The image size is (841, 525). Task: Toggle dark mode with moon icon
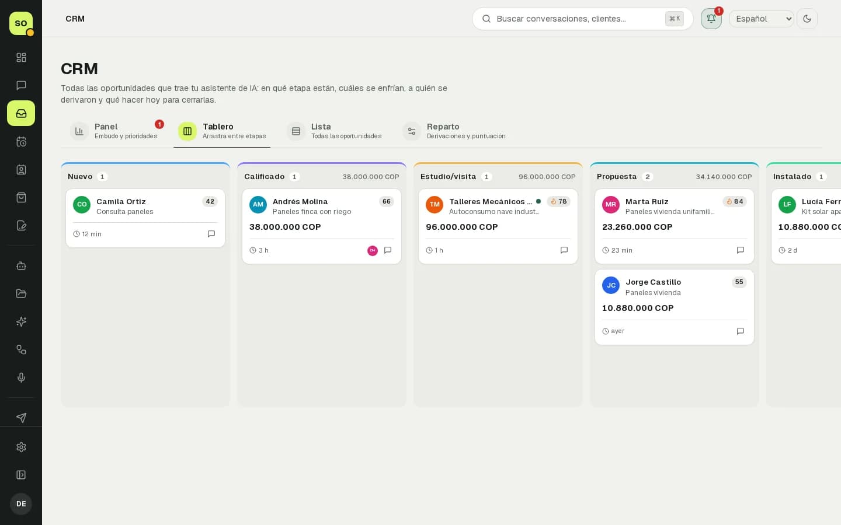click(x=807, y=19)
